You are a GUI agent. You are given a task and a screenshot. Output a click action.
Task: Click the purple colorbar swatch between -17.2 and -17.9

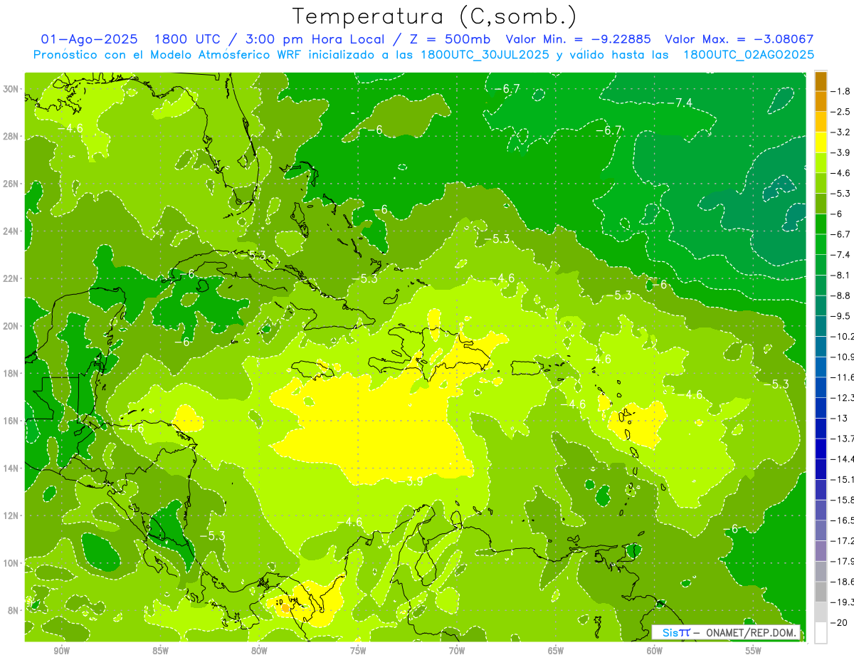(821, 551)
